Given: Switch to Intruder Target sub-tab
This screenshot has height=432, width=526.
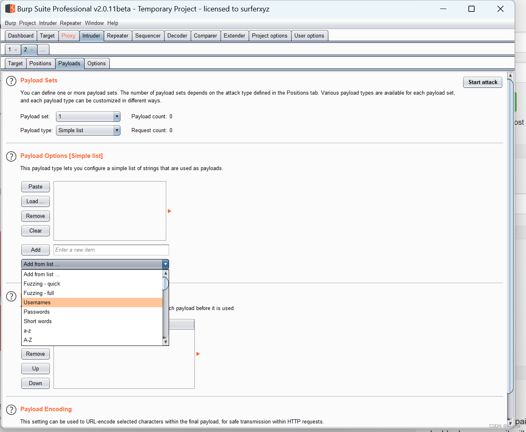Looking at the screenshot, I should tap(16, 63).
